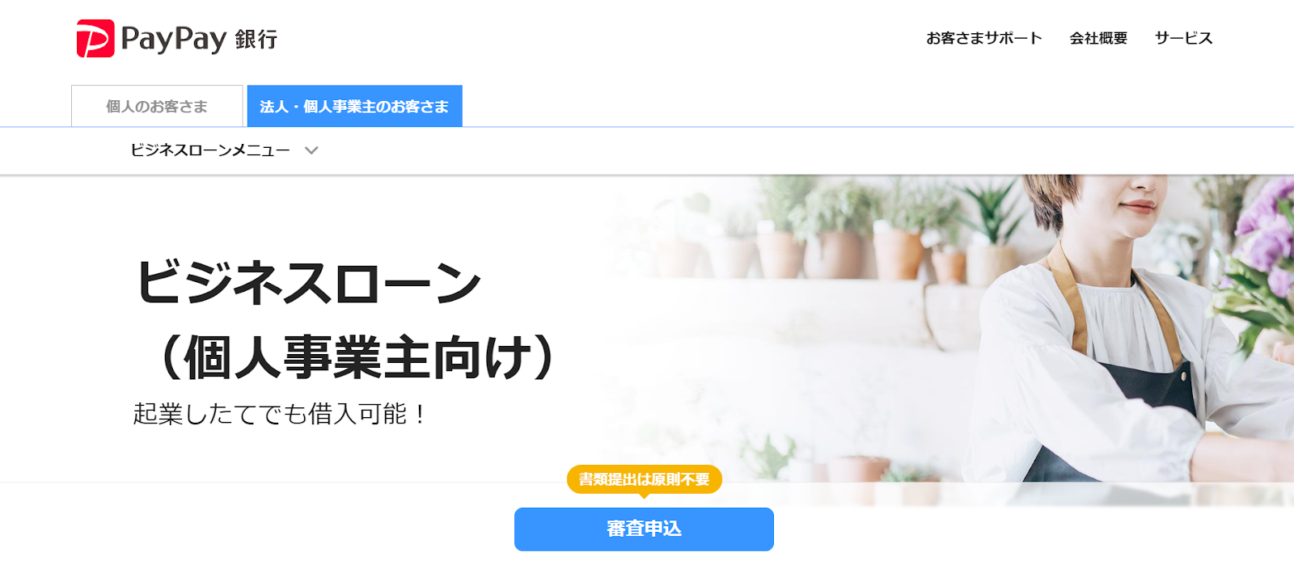Open the お客さまサポート header link
This screenshot has height=565, width=1294.
coord(984,38)
